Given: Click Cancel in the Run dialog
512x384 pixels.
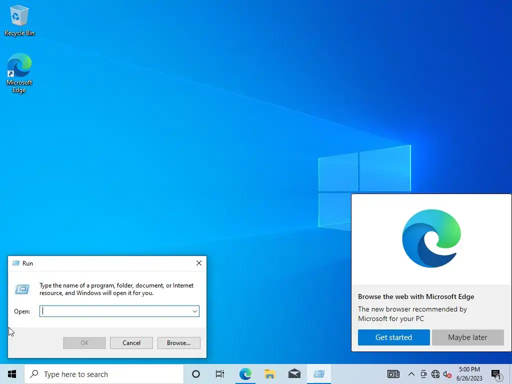Looking at the screenshot, I should coord(131,343).
